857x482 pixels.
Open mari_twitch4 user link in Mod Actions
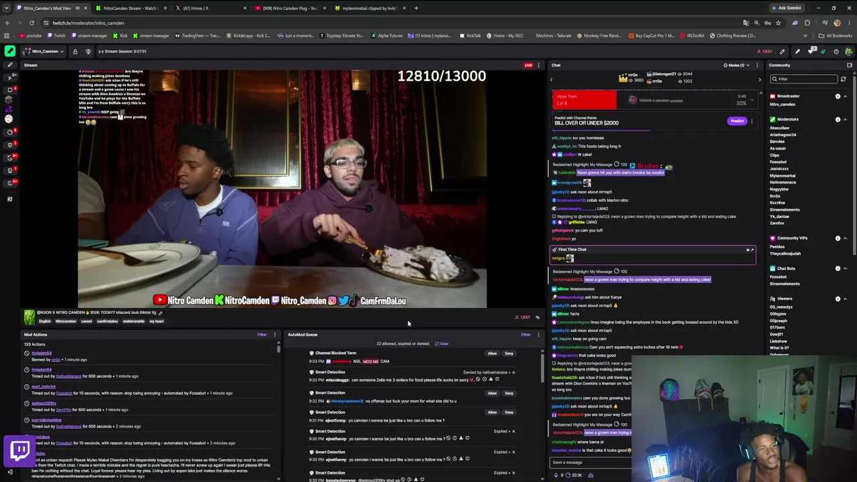[x=44, y=386]
